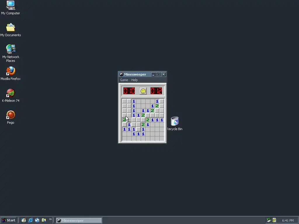Uncover row 5, column 3 cell of minefield
299x224 pixels.
tap(134, 120)
